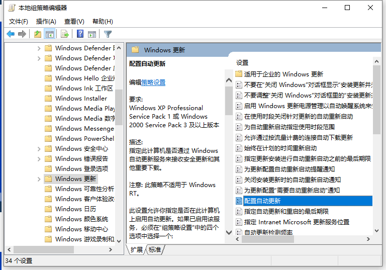Viewport: 386px width, 270px height.
Task: Open the 策略设置 link
Action: 153,82
